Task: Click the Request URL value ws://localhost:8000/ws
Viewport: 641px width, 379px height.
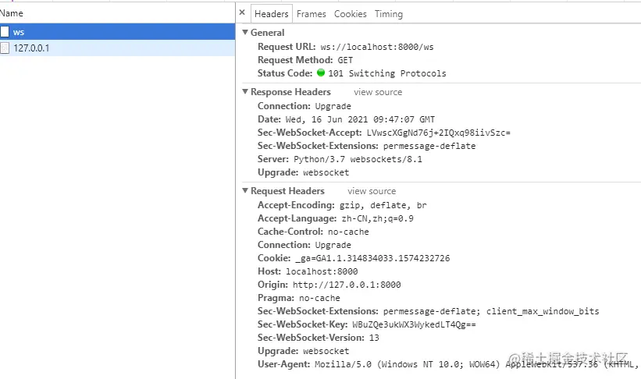Action: coord(376,47)
